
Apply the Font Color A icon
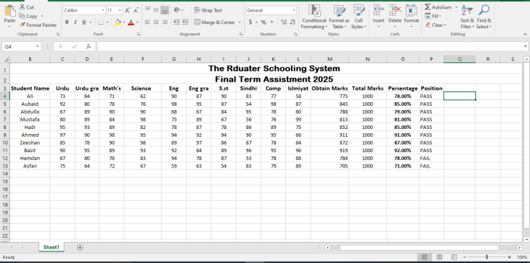click(131, 22)
